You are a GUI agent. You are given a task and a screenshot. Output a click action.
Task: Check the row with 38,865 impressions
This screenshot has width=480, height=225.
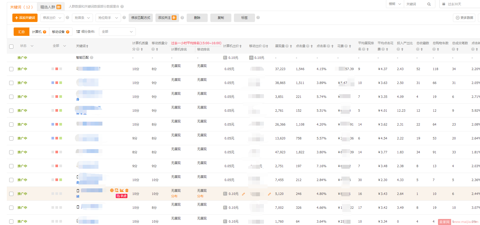point(11,83)
